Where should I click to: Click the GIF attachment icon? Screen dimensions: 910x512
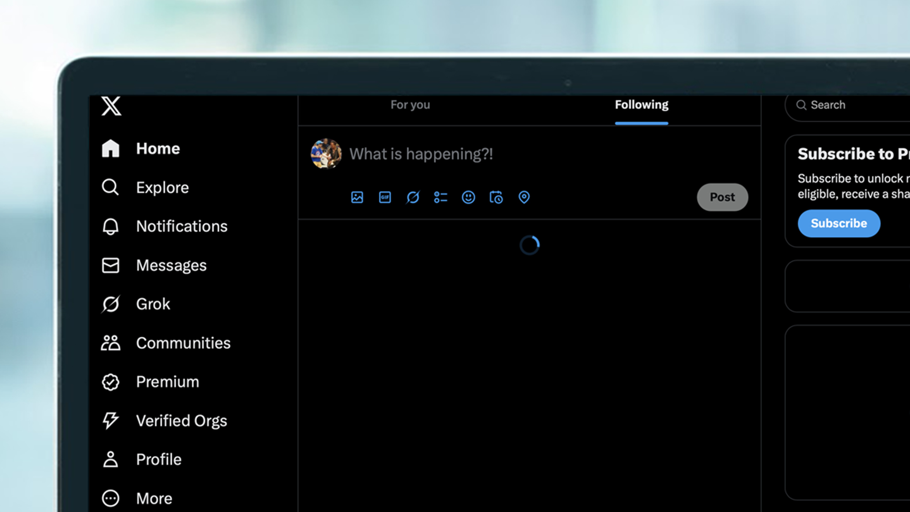[x=384, y=197]
